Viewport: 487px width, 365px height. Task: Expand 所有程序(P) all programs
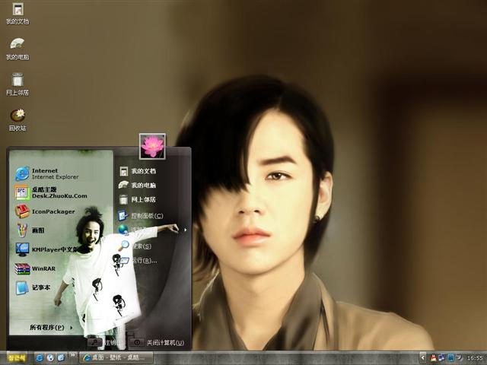click(51, 328)
